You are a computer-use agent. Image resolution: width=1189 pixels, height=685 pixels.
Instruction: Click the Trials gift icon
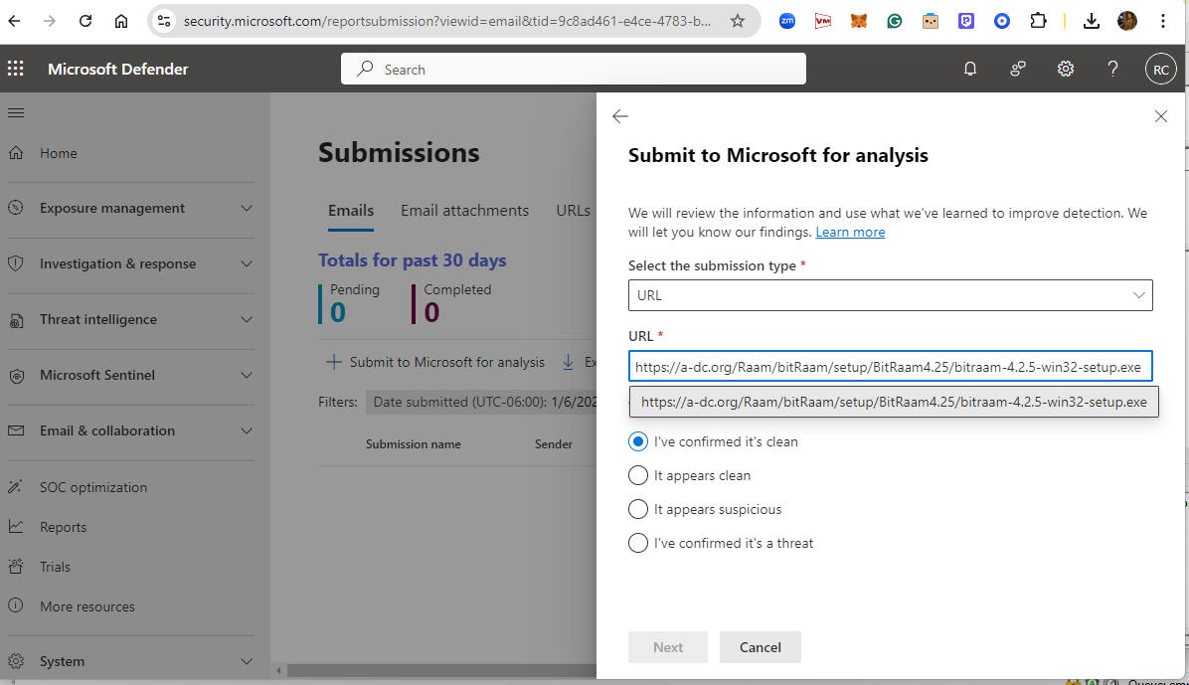pyautogui.click(x=16, y=566)
